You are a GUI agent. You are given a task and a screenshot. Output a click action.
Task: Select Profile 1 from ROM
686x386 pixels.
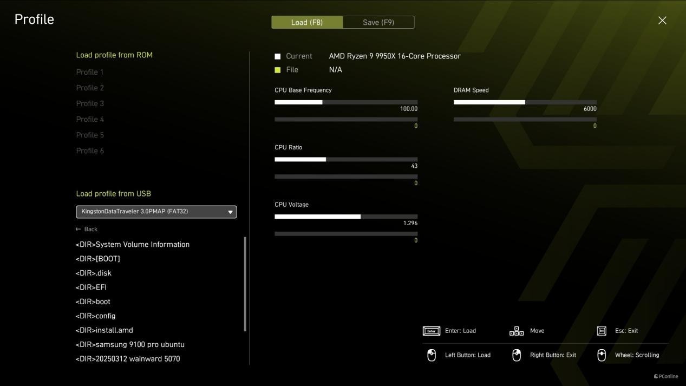coord(90,72)
